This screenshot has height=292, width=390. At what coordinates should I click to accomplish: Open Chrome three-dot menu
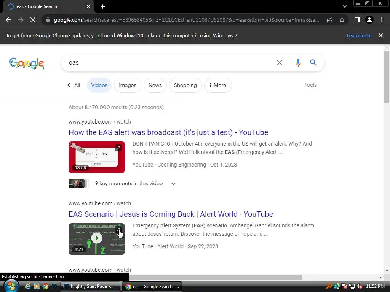pyautogui.click(x=382, y=20)
